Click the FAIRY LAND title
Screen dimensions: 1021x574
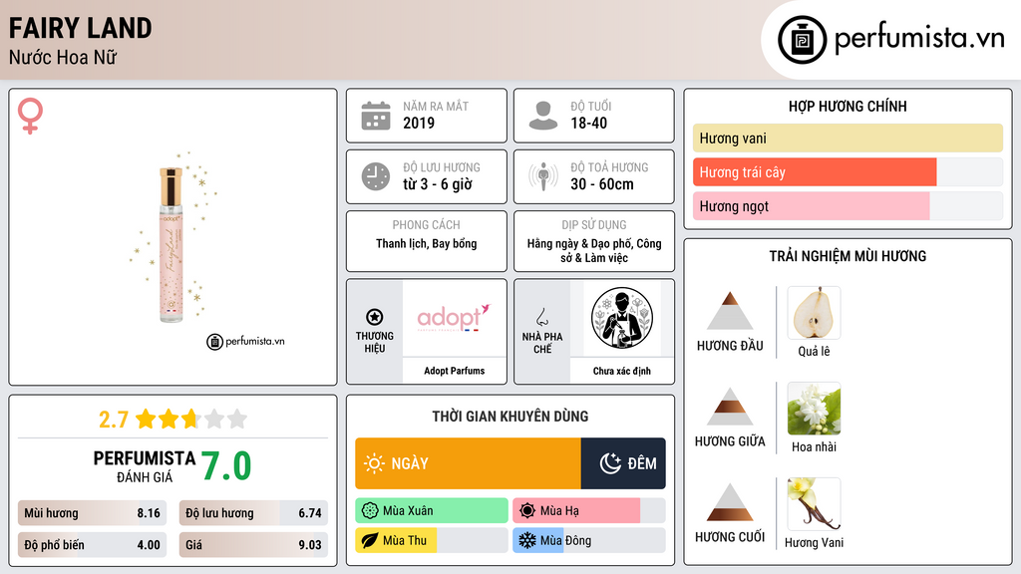coord(81,28)
